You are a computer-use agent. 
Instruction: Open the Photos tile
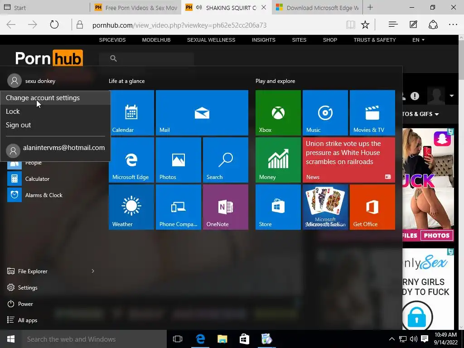pos(179,160)
